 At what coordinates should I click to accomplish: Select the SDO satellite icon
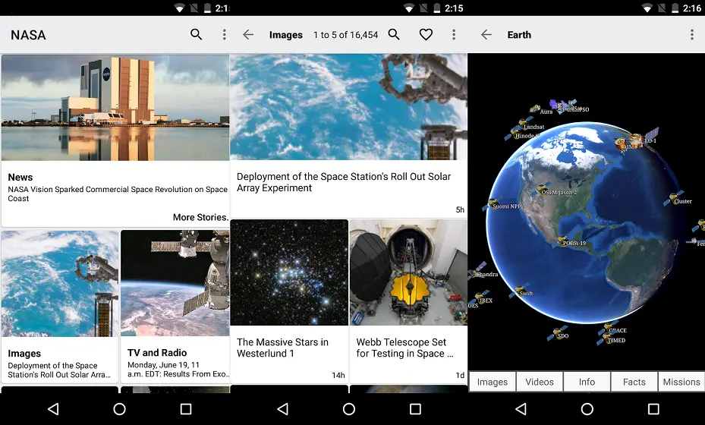557,333
